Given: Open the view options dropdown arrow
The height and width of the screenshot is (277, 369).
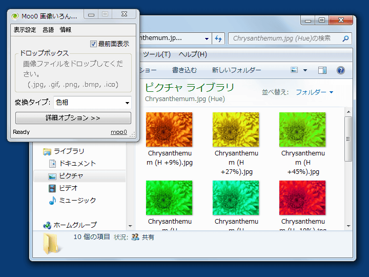Looking at the screenshot, I should 305,70.
